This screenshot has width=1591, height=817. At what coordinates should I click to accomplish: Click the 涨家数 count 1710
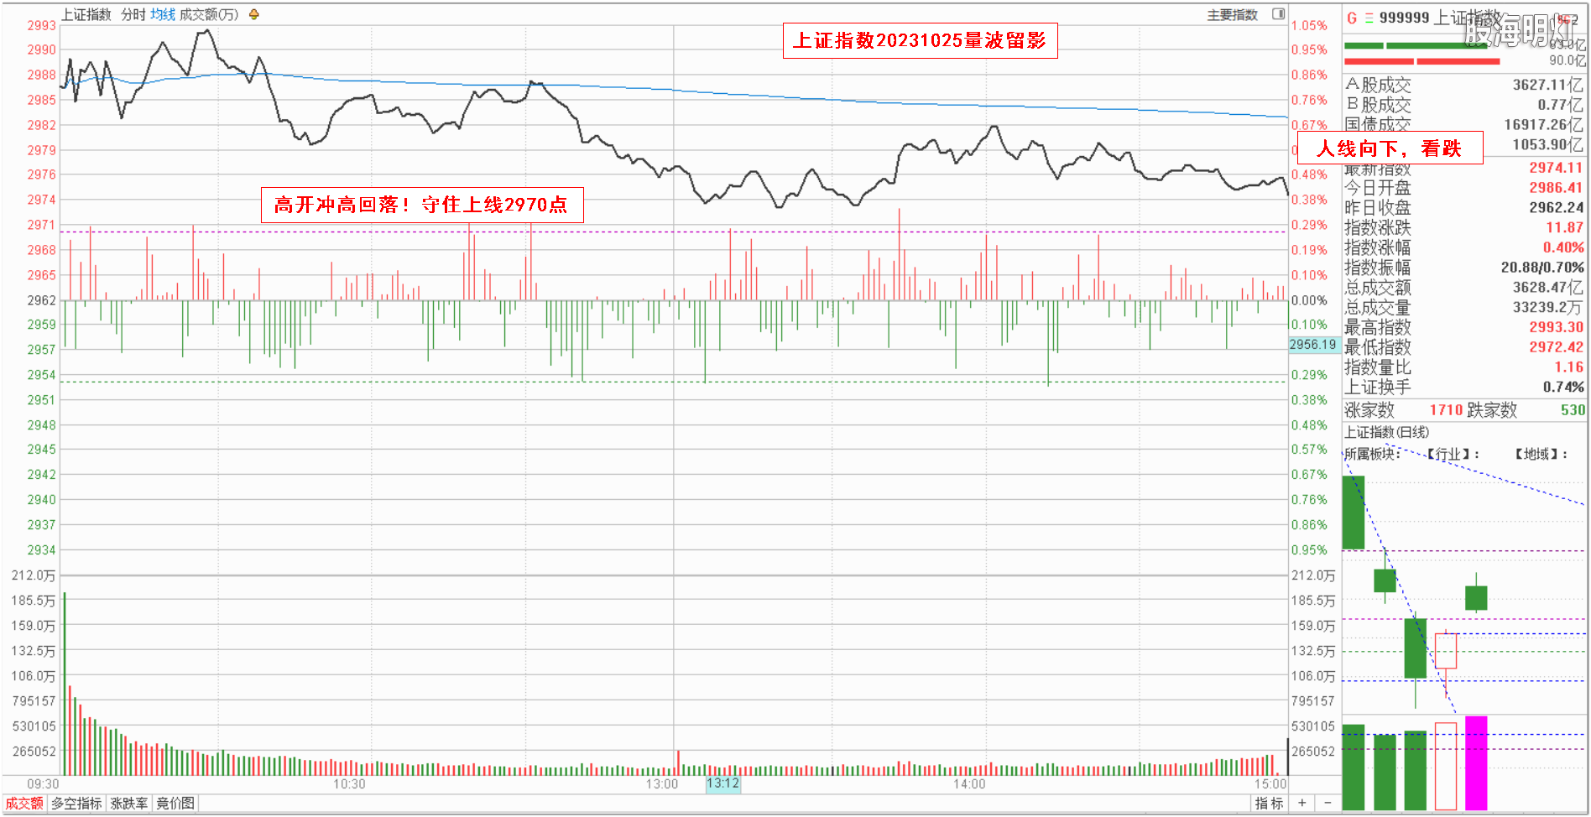pos(1447,410)
